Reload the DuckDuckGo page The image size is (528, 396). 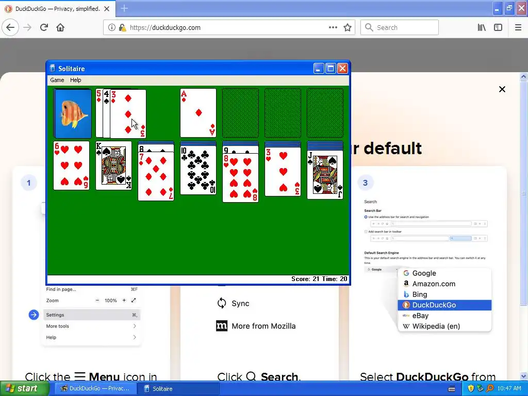click(44, 27)
